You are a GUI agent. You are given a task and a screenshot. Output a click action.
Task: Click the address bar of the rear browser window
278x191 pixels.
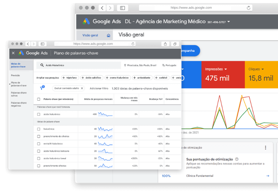[196, 8]
